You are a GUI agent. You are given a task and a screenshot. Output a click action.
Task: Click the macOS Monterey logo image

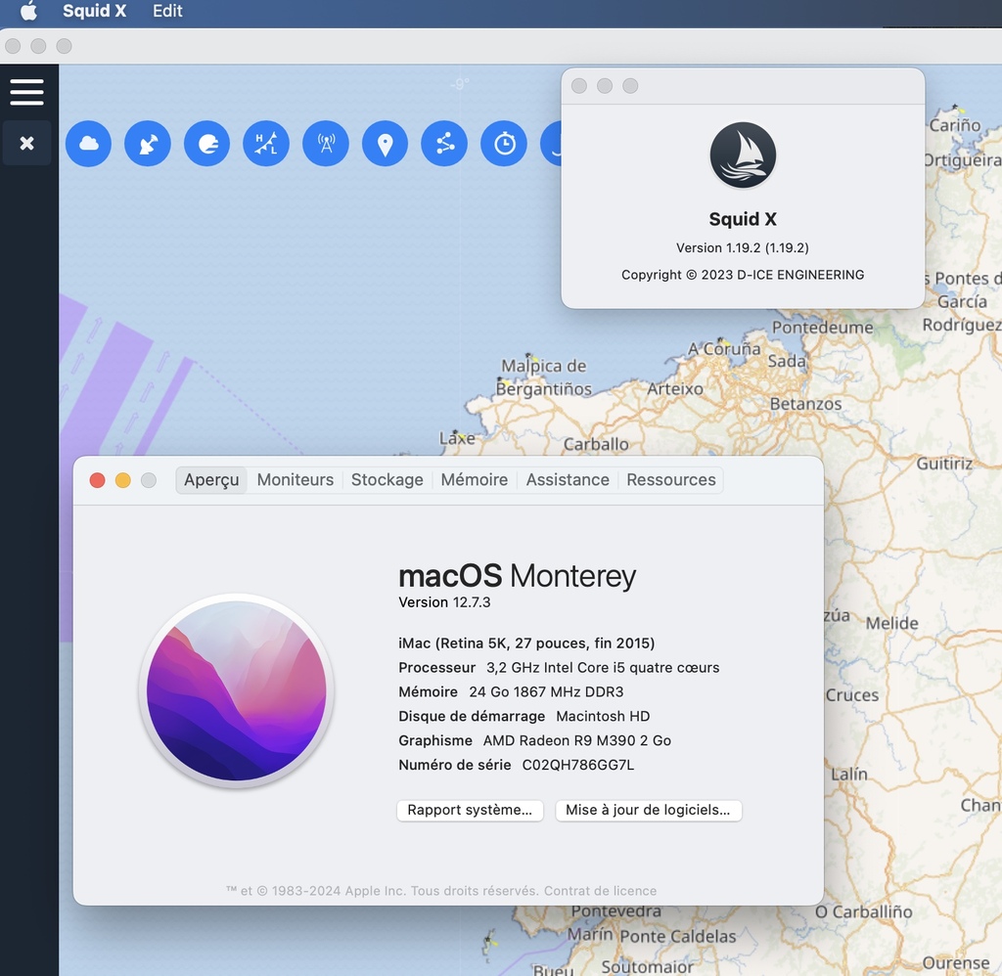[237, 690]
